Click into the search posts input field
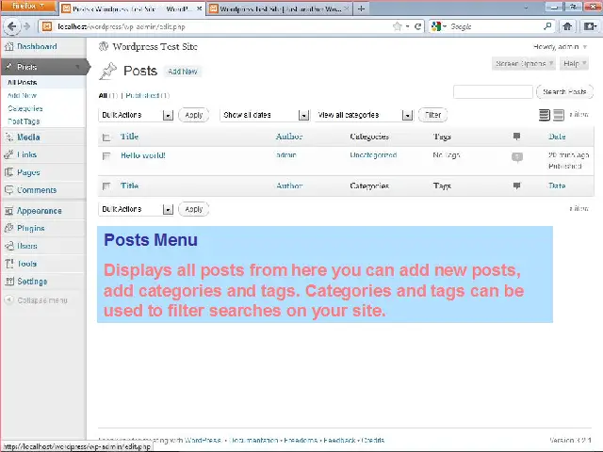 click(493, 92)
